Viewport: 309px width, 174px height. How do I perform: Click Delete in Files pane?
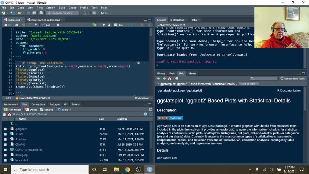click(31, 110)
